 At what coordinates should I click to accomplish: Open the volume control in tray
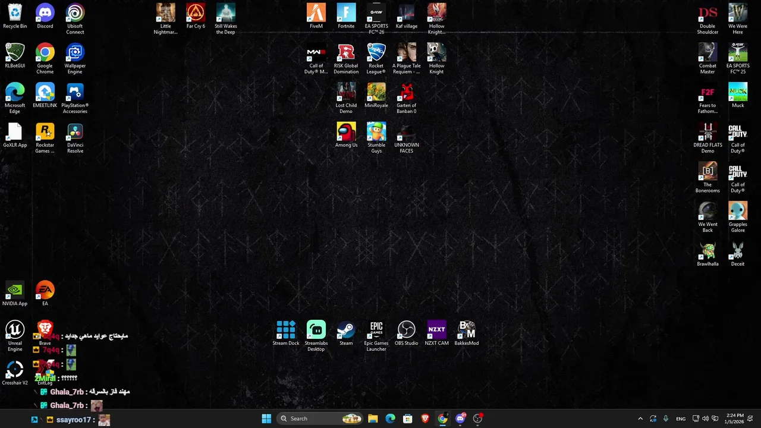(x=705, y=418)
